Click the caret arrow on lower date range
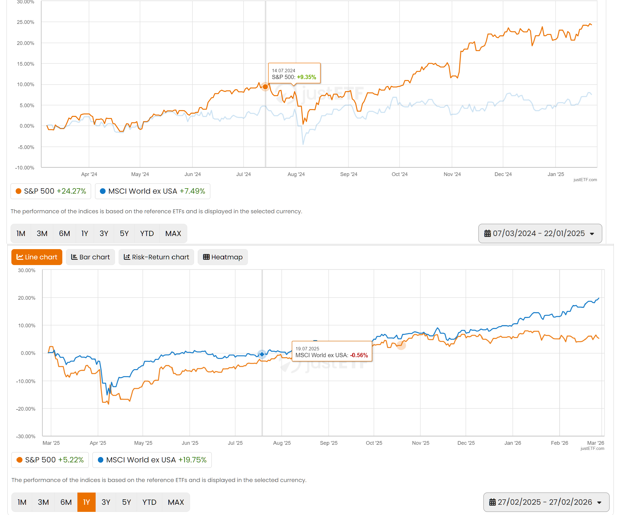Screen dimensions: 632x515 click(x=599, y=502)
